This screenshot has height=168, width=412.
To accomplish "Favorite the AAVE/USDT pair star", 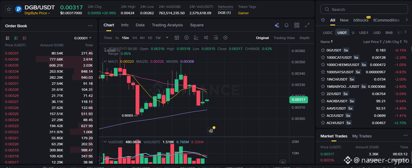I will click(323, 108).
